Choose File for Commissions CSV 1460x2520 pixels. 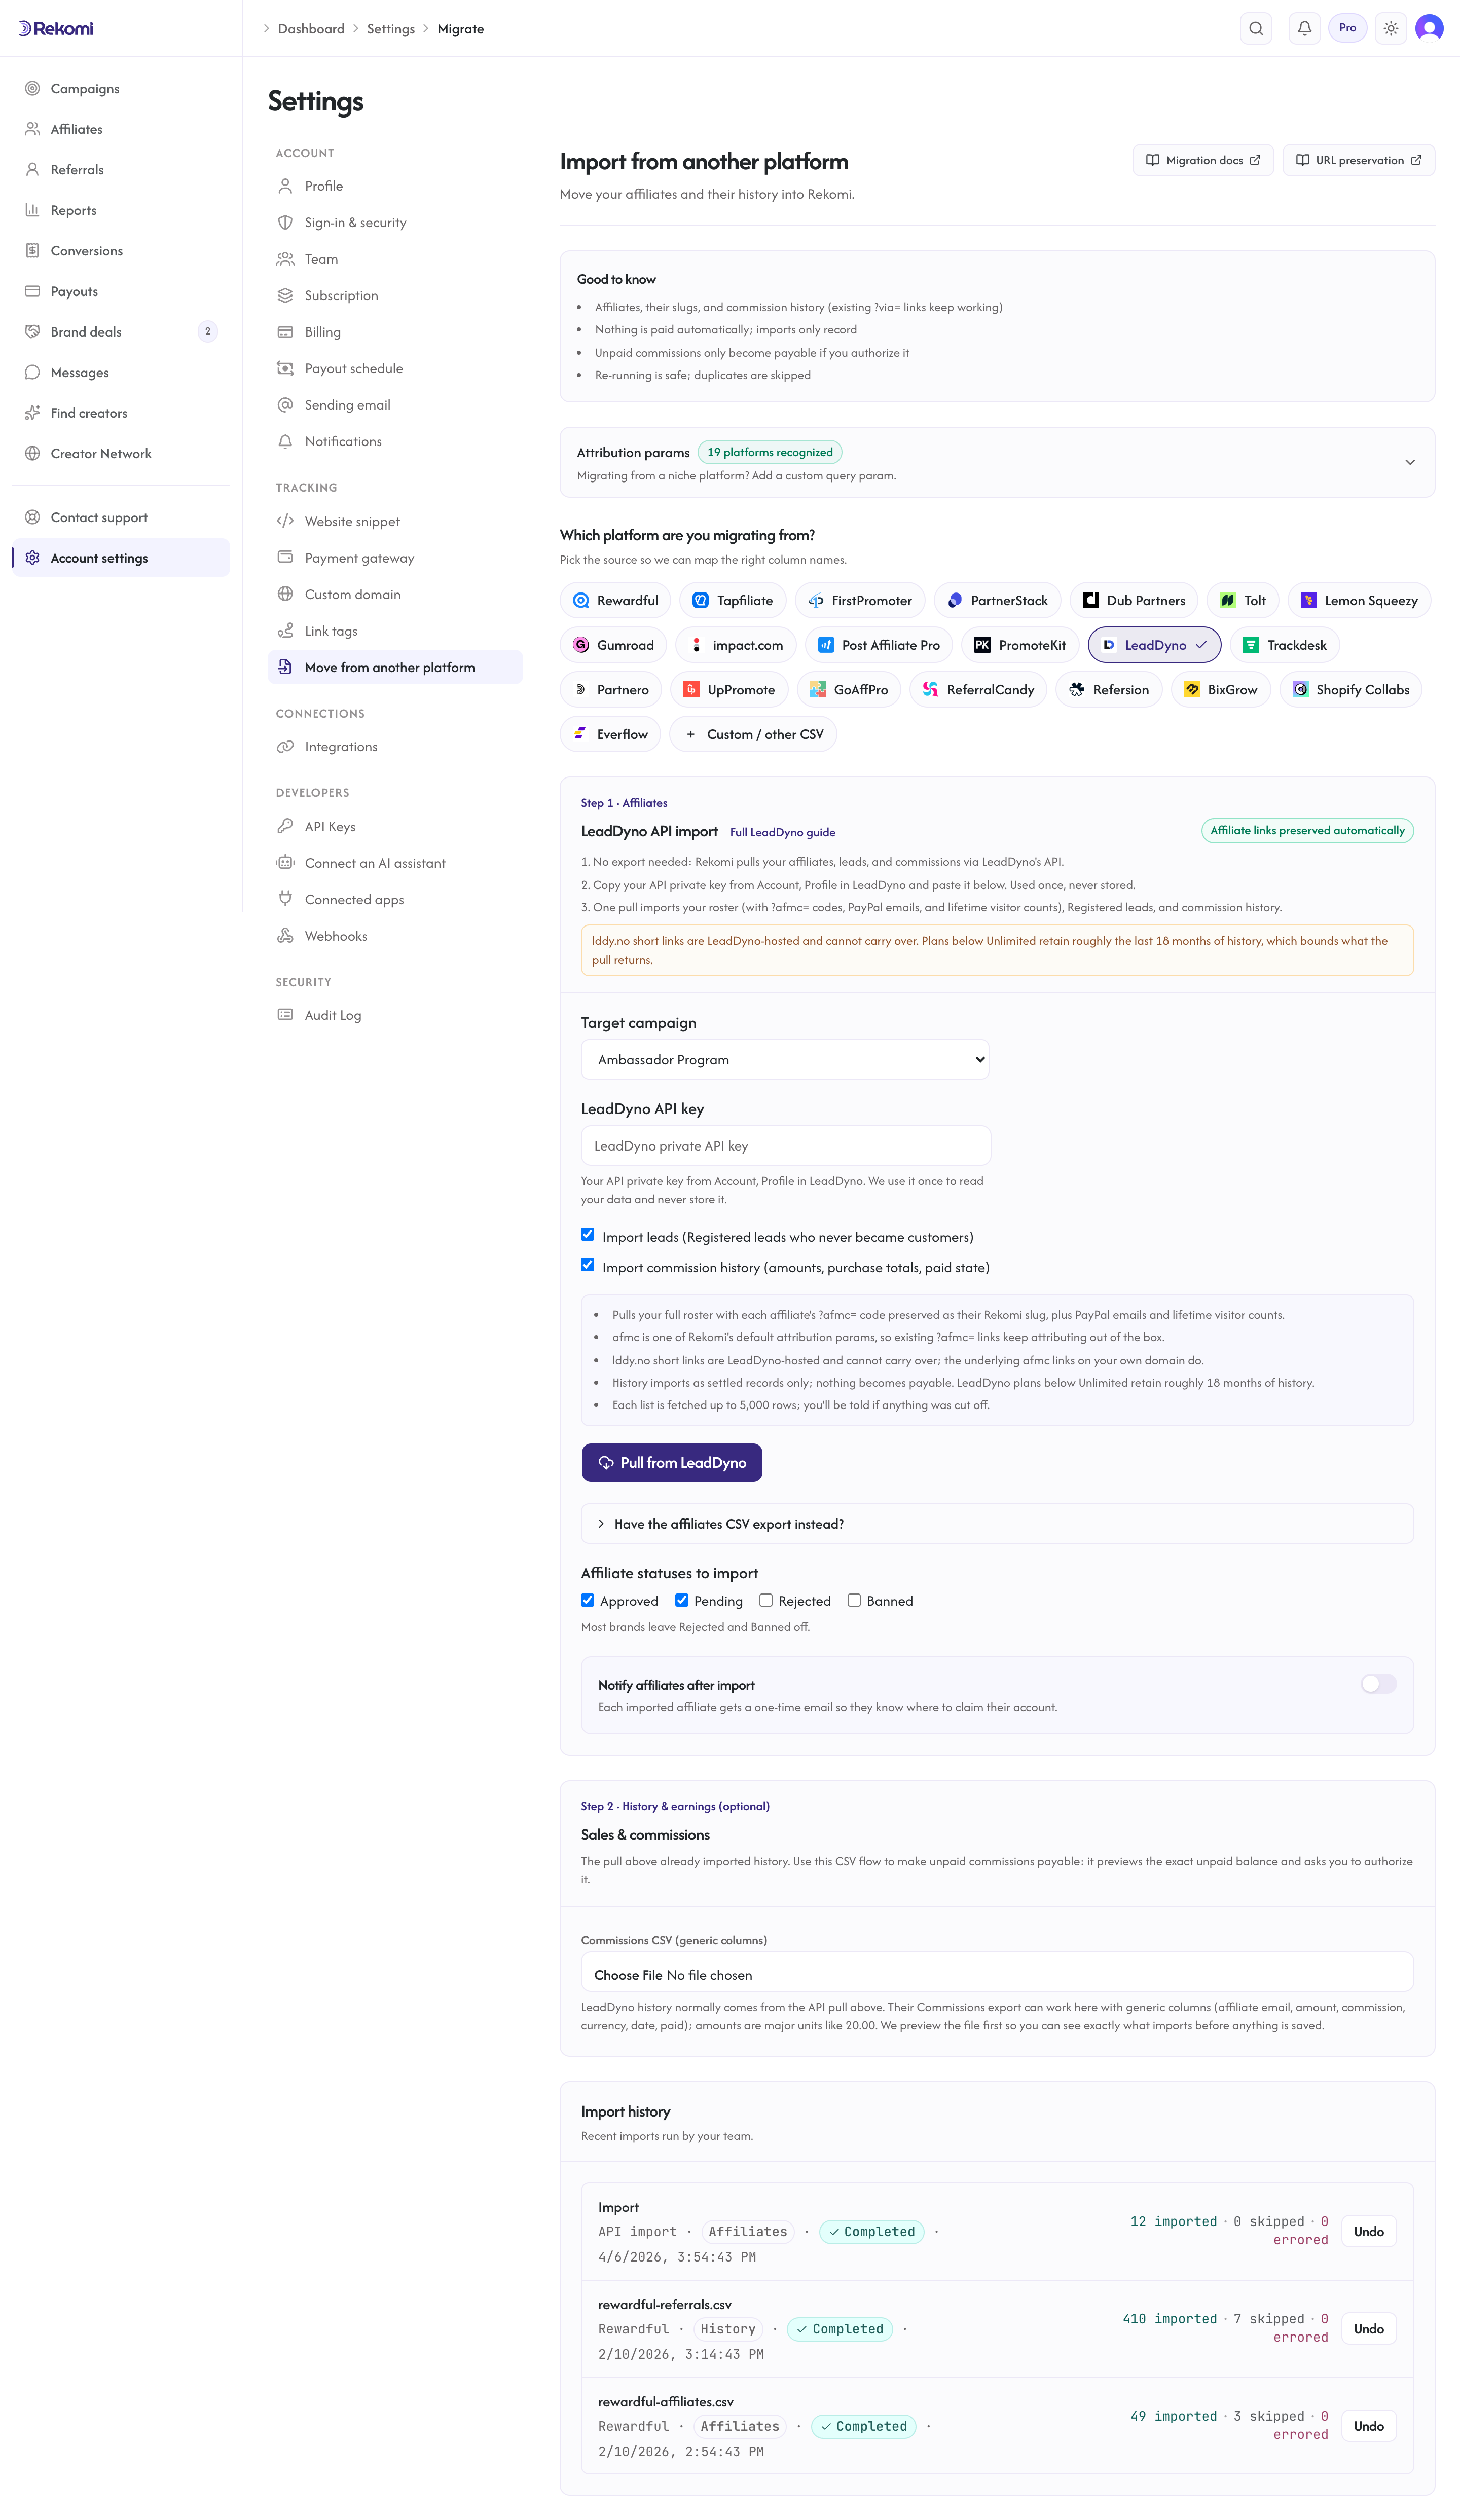[x=628, y=1975]
